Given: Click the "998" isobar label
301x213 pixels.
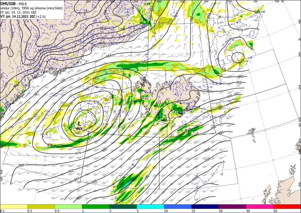Looking at the screenshot, I should click(208, 160).
